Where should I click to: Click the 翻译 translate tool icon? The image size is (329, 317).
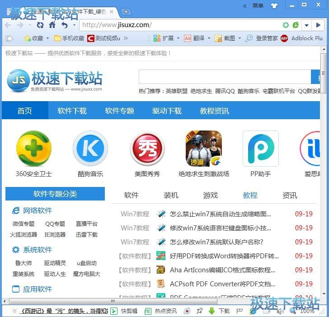(x=188, y=38)
